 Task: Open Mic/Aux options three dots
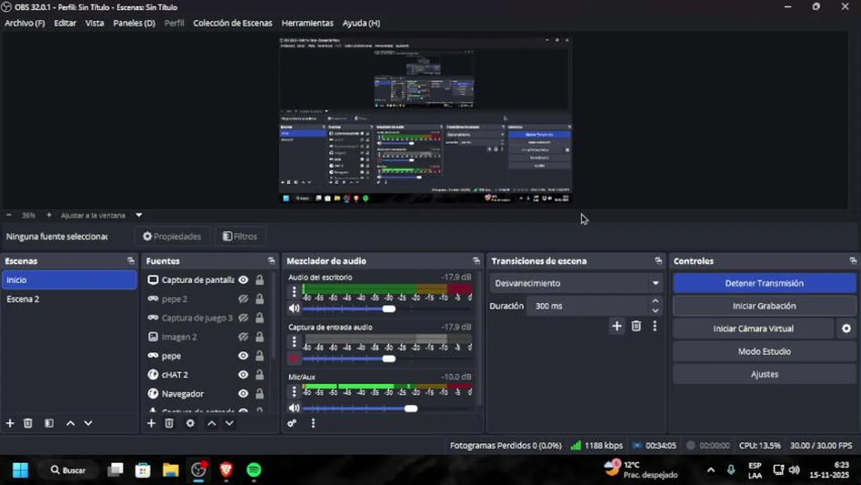click(x=294, y=391)
